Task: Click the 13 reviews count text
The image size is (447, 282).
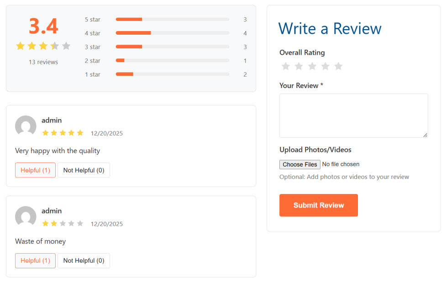Action: click(x=43, y=62)
